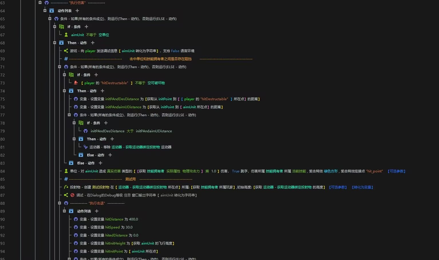The width and height of the screenshot is (439, 260).
Task: Click the 0.0 value of hitedDistance
Action: point(136,235)
